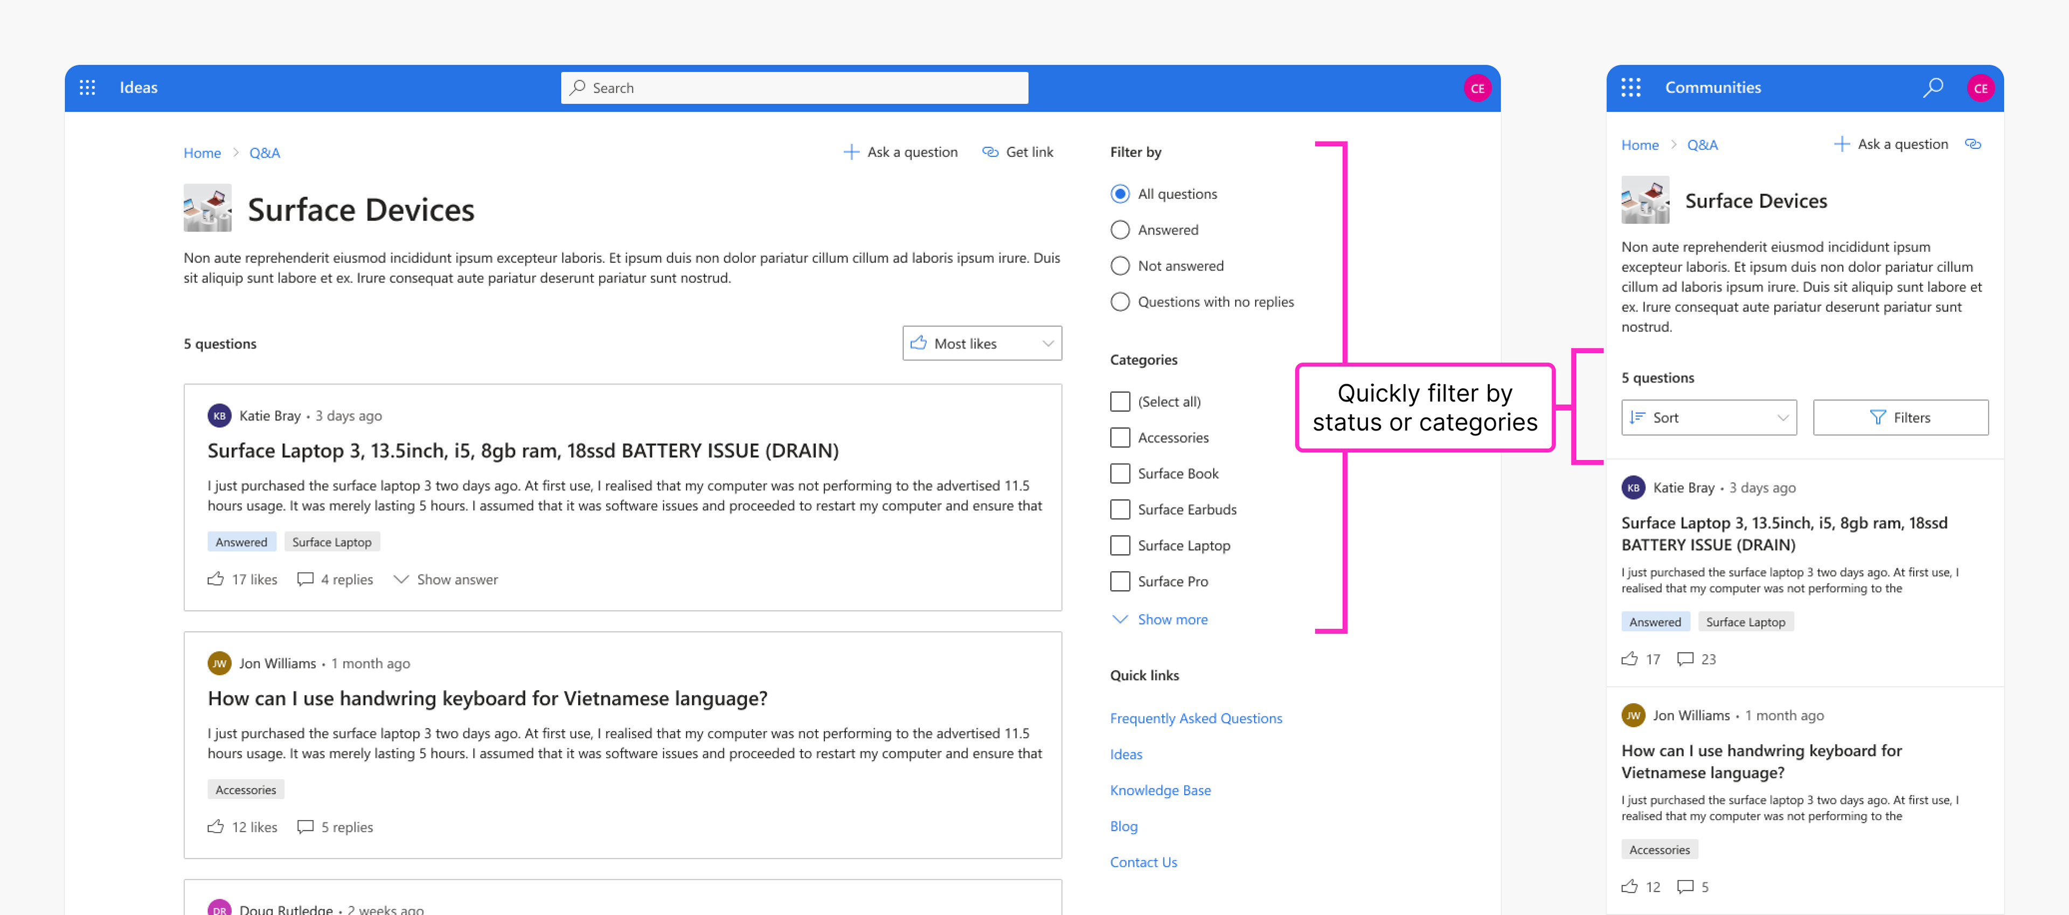Open the Contact Us quick link
Screen dimensions: 2069x915
(1143, 863)
